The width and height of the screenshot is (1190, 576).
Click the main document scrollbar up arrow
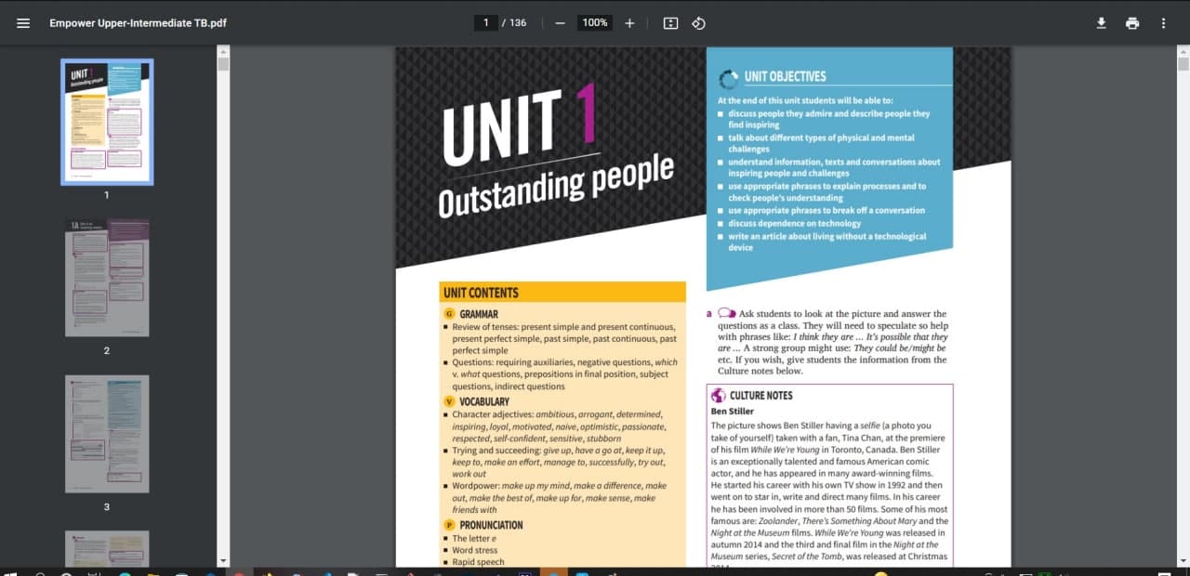1183,52
